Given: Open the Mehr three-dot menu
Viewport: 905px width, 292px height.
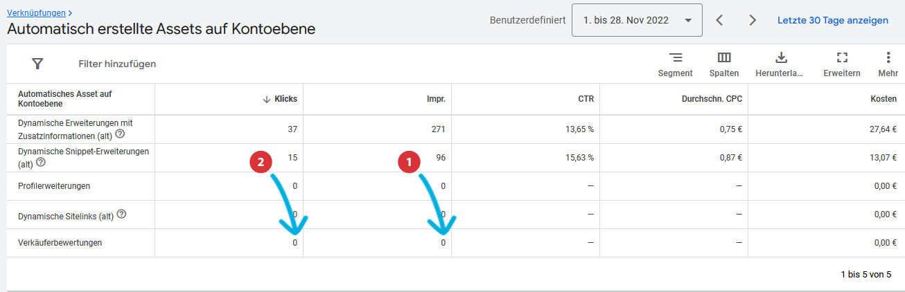Looking at the screenshot, I should (x=888, y=57).
